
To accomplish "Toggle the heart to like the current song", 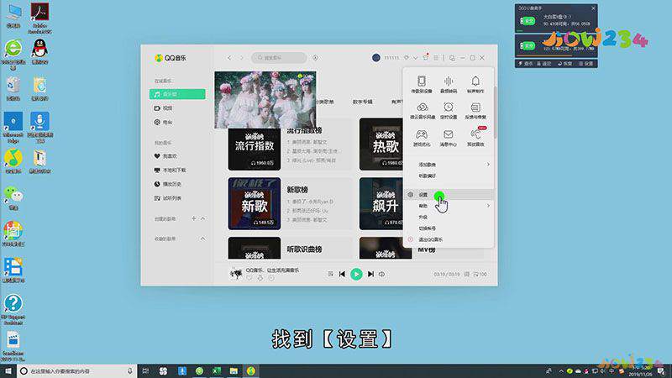I will coord(249,278).
